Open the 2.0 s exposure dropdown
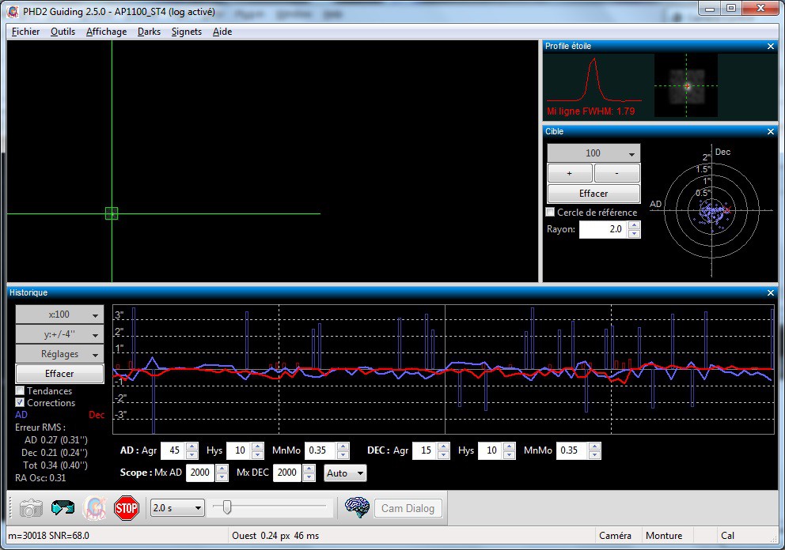Viewport: 785px width, 550px height. pyautogui.click(x=177, y=508)
